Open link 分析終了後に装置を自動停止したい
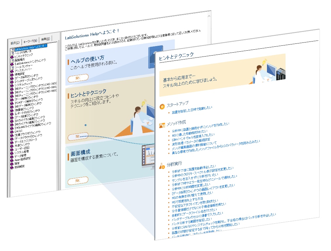Image resolution: width=331 pixels, height=251 pixels. (x=194, y=169)
